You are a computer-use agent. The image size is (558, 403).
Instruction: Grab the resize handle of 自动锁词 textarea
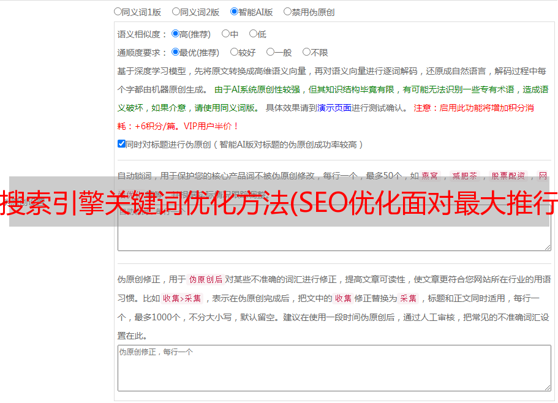click(548, 247)
